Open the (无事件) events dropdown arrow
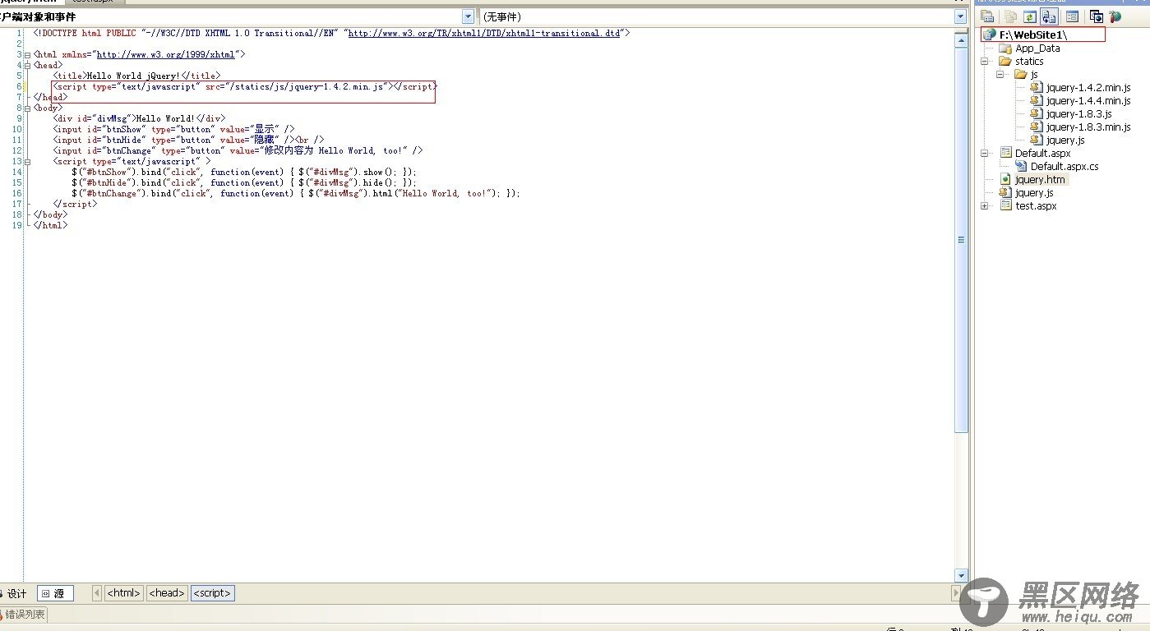1150x631 pixels. coord(960,16)
